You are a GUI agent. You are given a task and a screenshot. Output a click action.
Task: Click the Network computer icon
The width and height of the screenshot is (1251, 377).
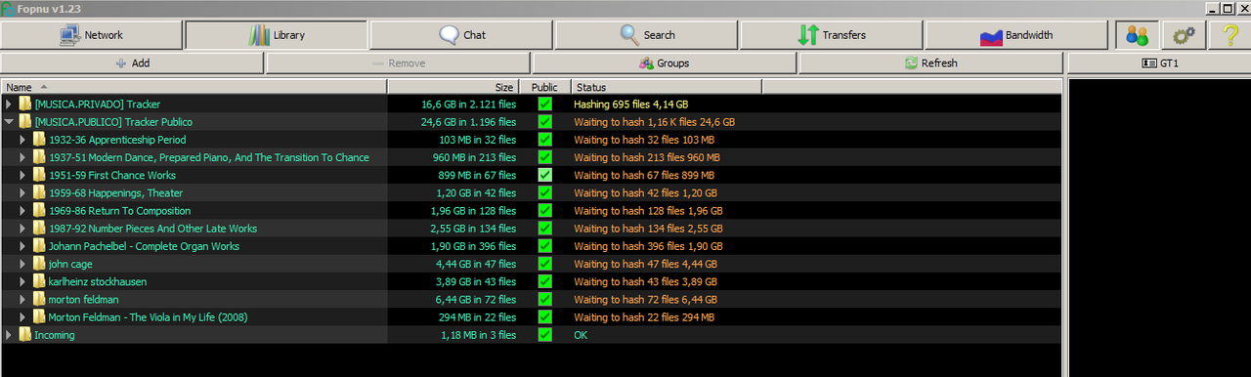click(x=70, y=35)
